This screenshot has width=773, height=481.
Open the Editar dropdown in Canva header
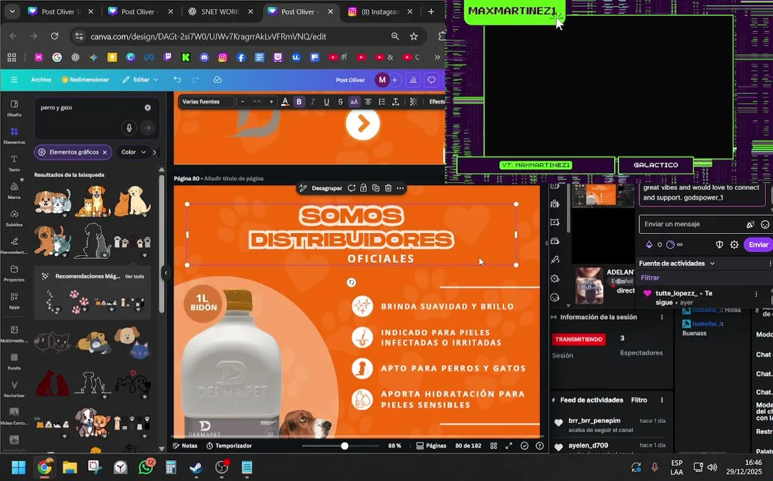[140, 80]
